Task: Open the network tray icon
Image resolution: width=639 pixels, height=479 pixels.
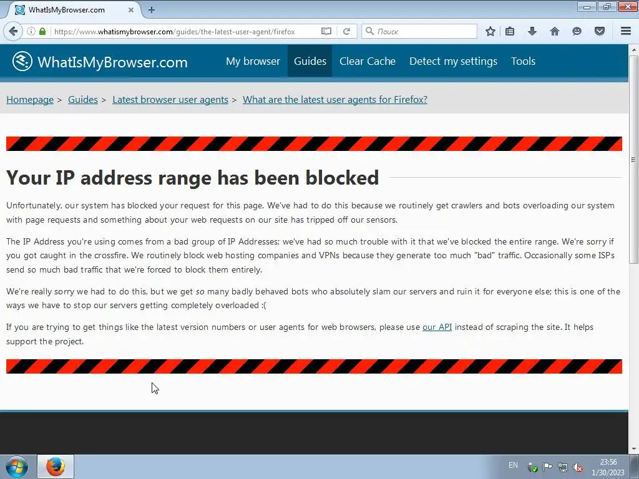Action: click(562, 467)
